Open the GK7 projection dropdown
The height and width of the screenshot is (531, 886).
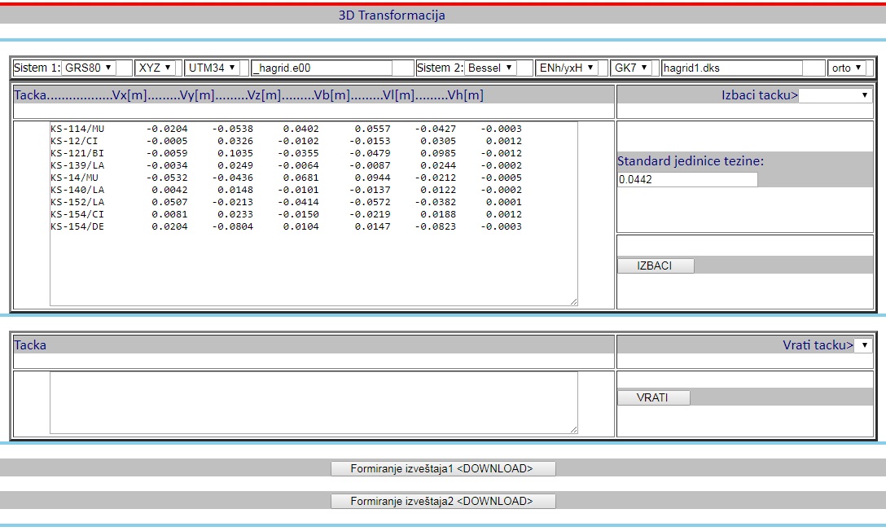(x=632, y=68)
